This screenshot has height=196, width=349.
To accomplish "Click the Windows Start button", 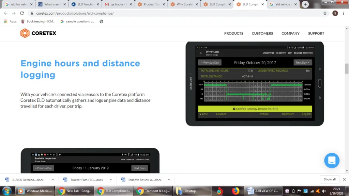I will coord(7,191).
